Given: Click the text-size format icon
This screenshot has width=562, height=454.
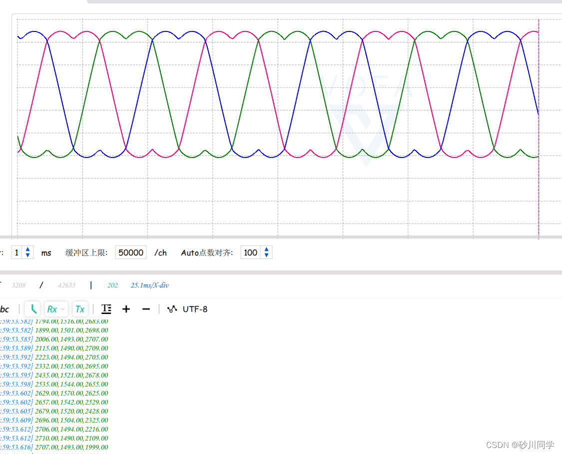Looking at the screenshot, I should [106, 308].
